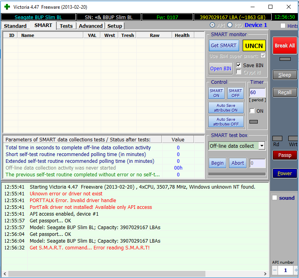Image resolution: width=299 pixels, height=278 pixels.
Task: Open the Off-line data collect dropdown
Action: pyautogui.click(x=262, y=146)
